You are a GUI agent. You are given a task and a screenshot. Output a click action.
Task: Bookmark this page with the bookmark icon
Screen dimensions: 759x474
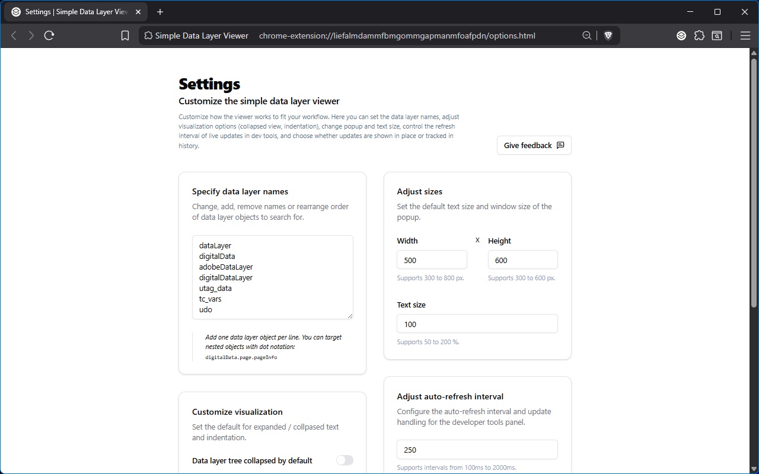[x=125, y=35]
